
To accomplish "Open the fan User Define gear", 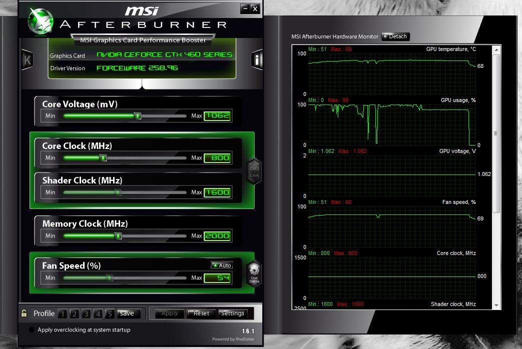I will click(254, 273).
